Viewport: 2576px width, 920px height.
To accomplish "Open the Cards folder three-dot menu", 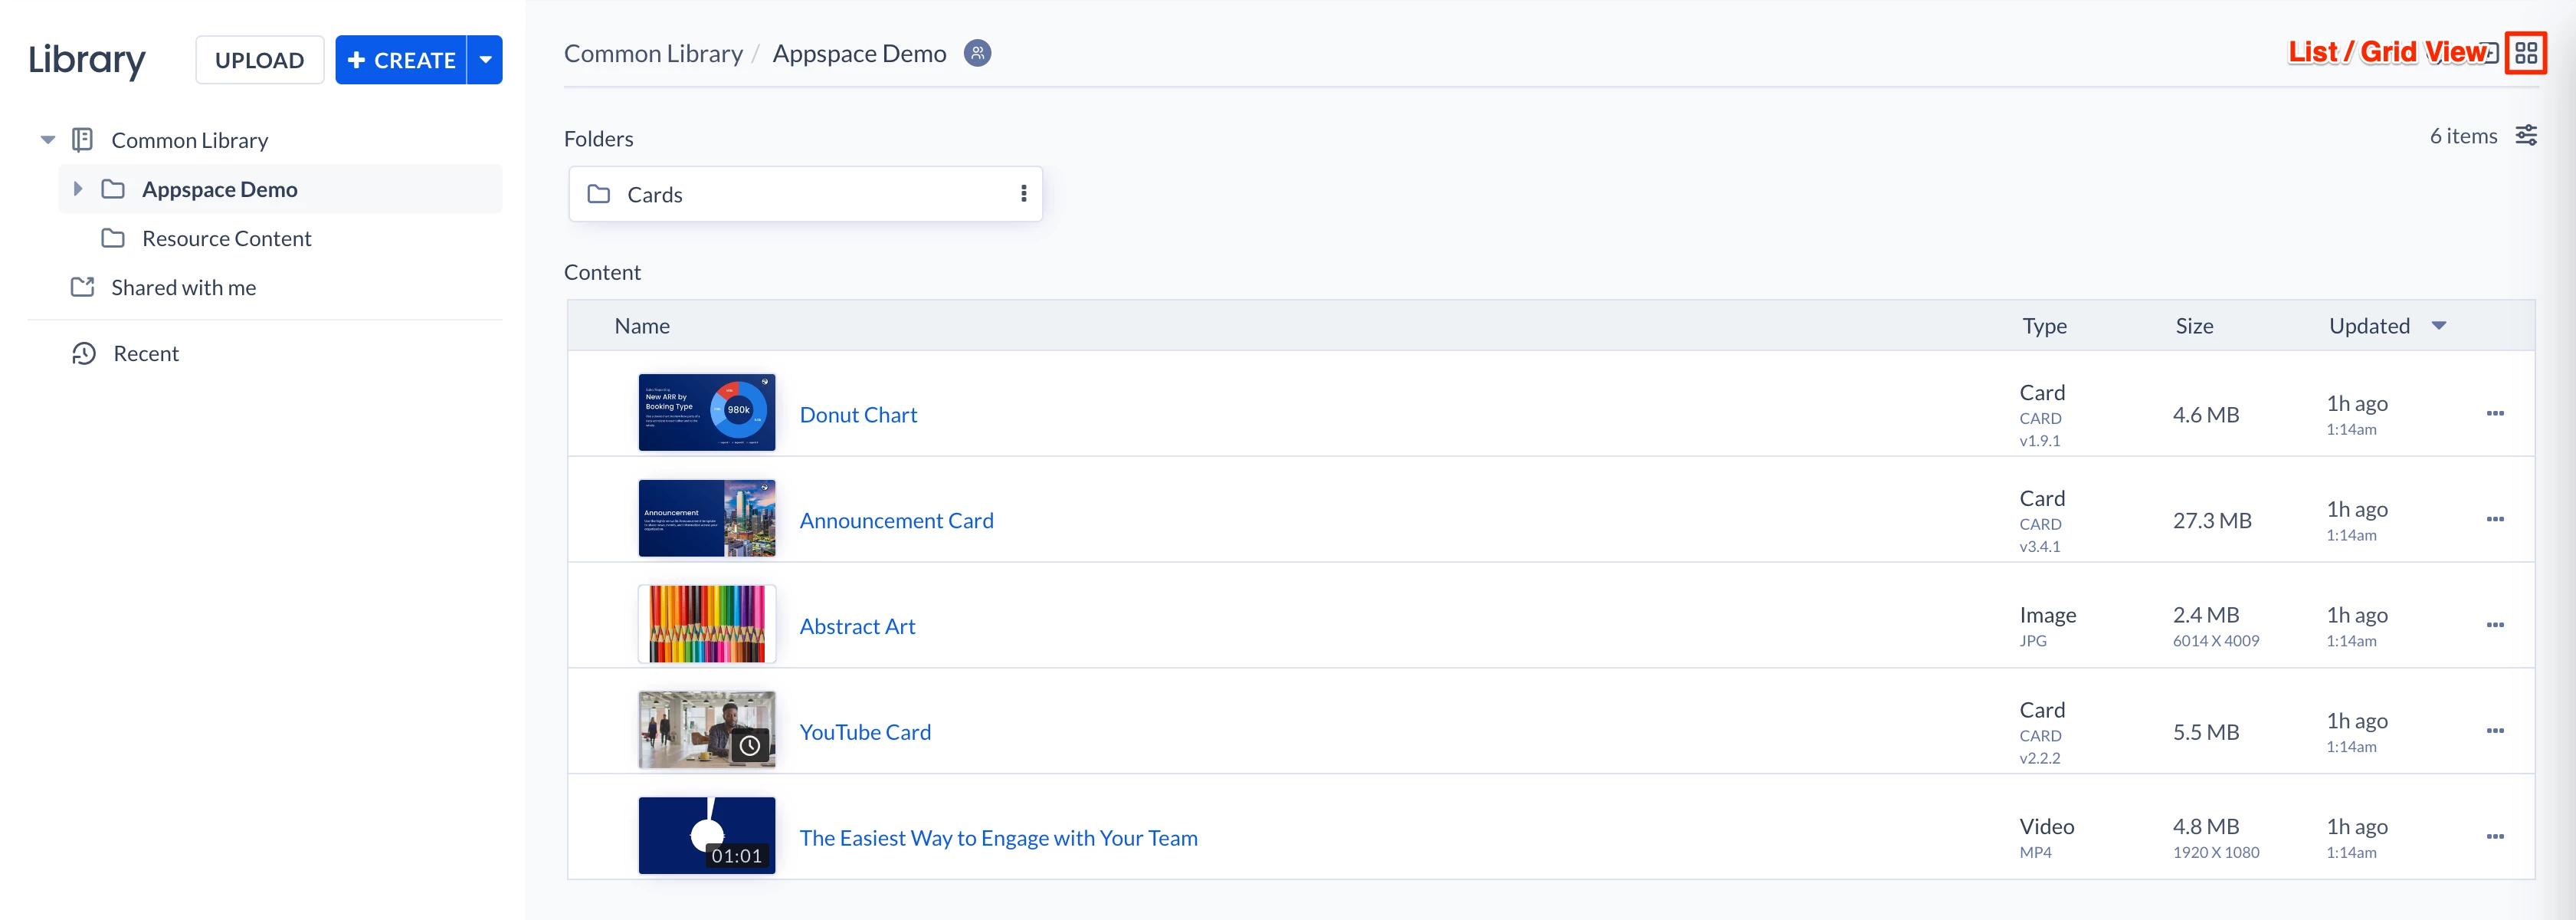I will pyautogui.click(x=1023, y=194).
